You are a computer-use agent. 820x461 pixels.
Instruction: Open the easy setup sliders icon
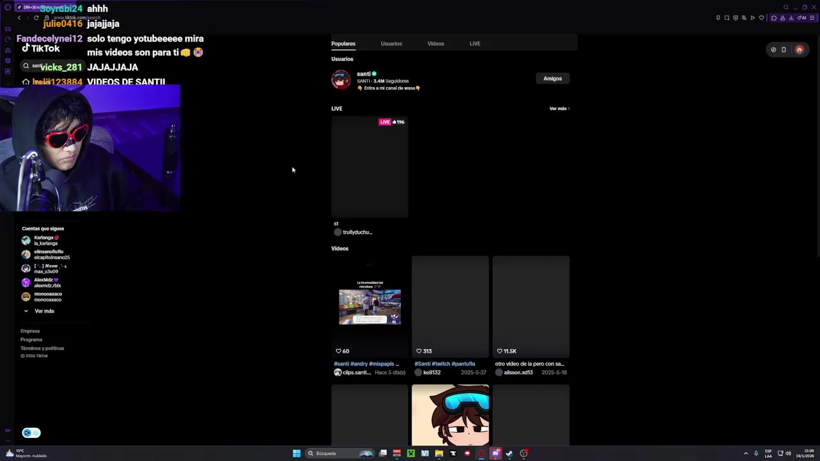pyautogui.click(x=812, y=18)
